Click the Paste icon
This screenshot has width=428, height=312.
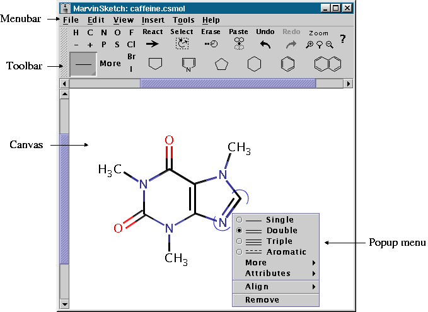(x=238, y=43)
